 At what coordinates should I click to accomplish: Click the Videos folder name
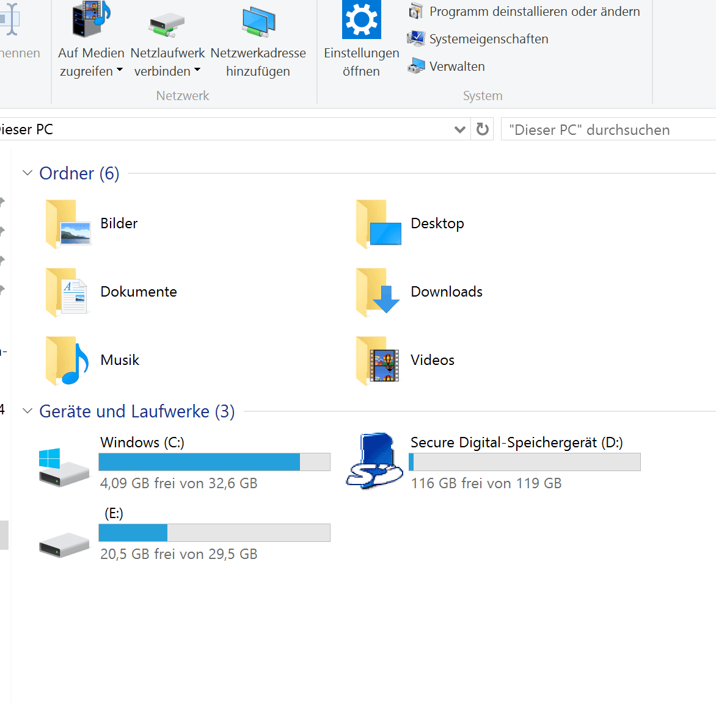[x=433, y=361]
